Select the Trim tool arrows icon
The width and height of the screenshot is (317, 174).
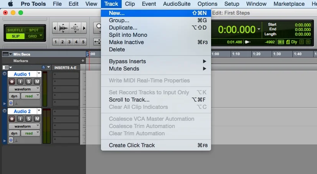click(97, 42)
